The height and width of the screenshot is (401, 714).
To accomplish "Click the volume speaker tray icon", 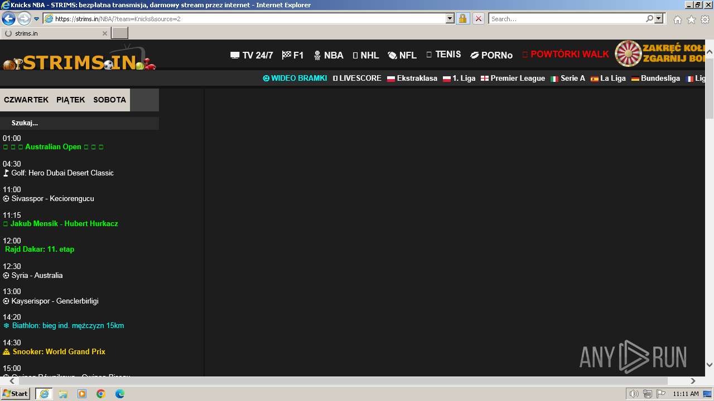I will 634,394.
